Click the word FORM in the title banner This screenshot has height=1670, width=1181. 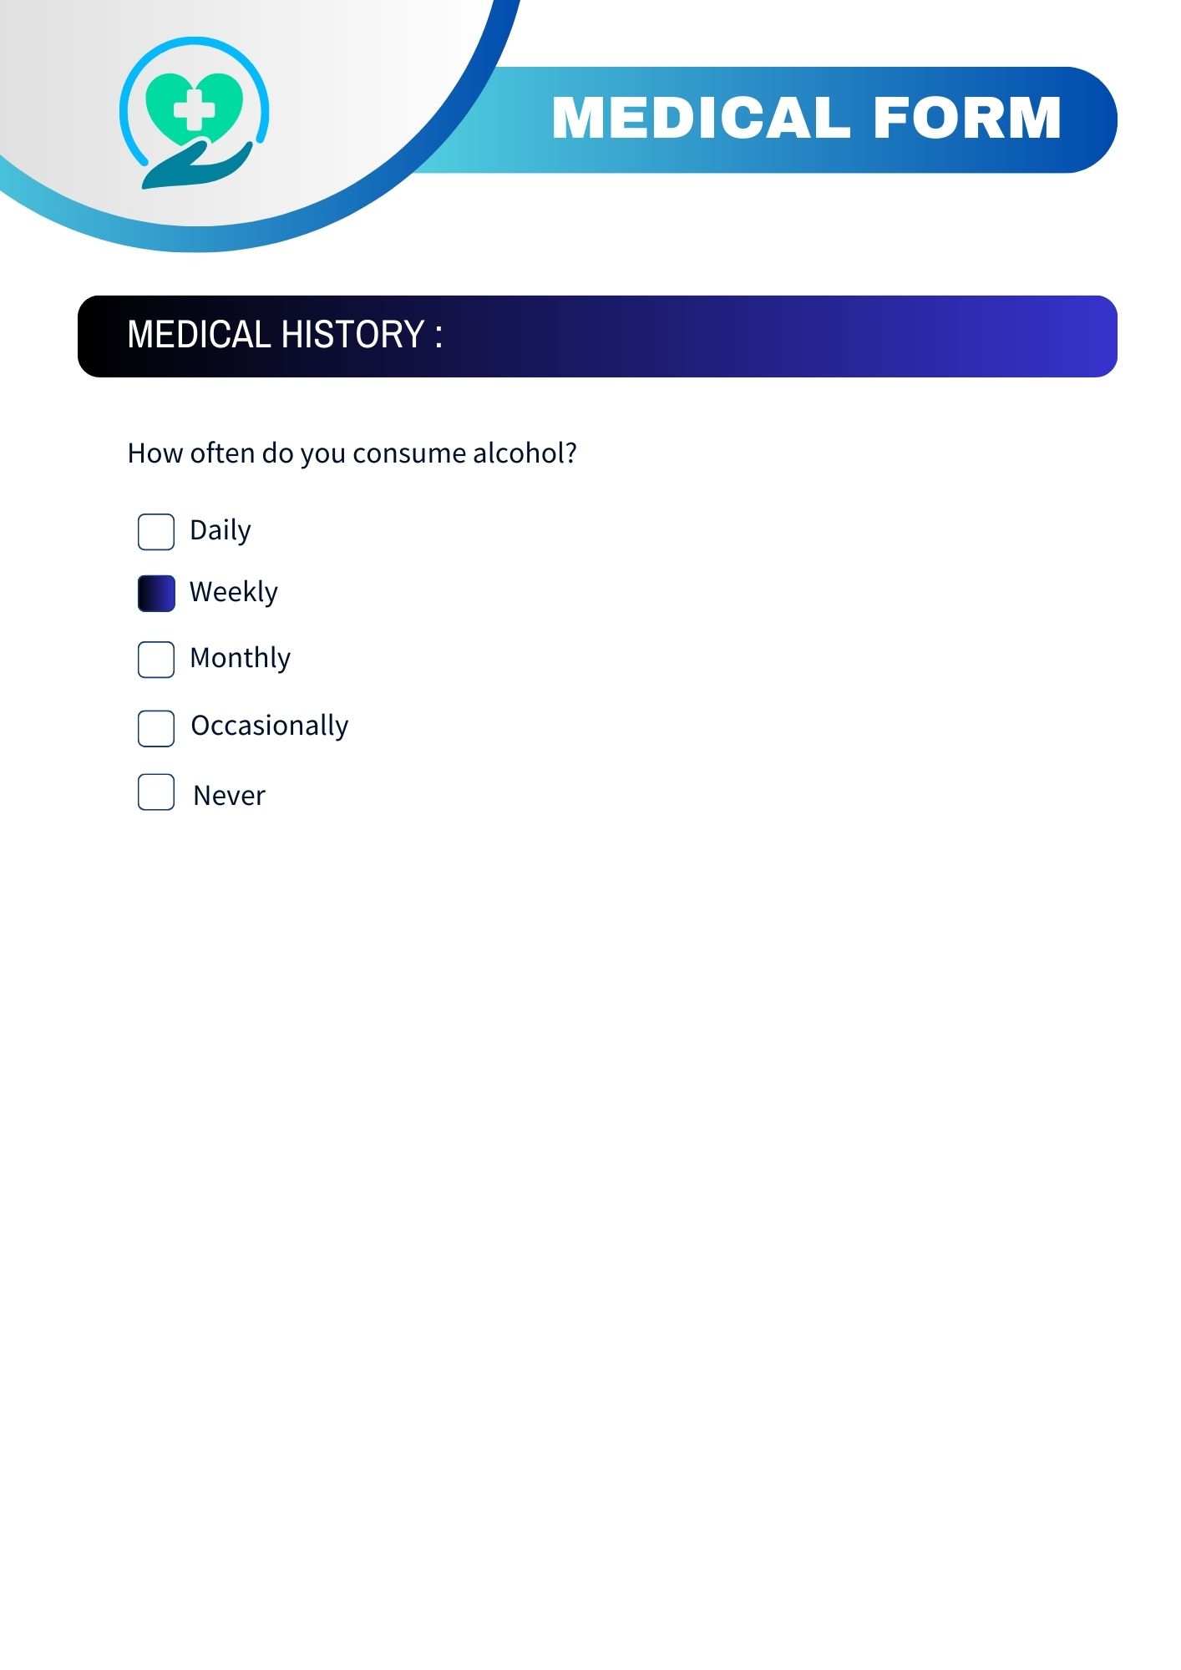pos(967,118)
